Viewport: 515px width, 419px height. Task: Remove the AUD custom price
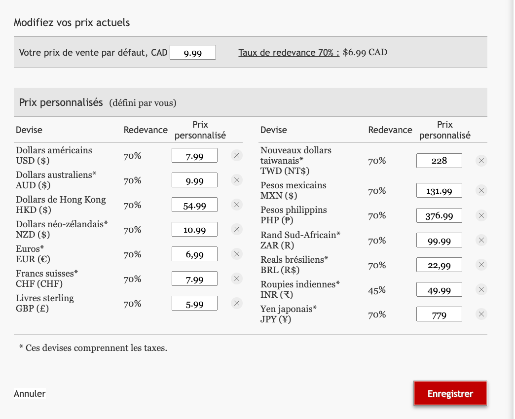(x=236, y=180)
